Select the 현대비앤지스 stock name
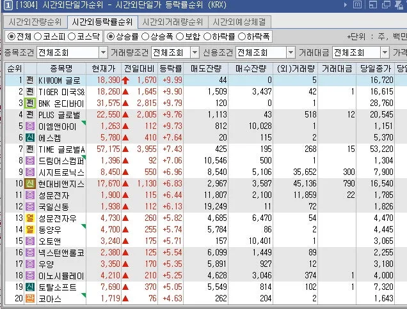 pyautogui.click(x=61, y=184)
